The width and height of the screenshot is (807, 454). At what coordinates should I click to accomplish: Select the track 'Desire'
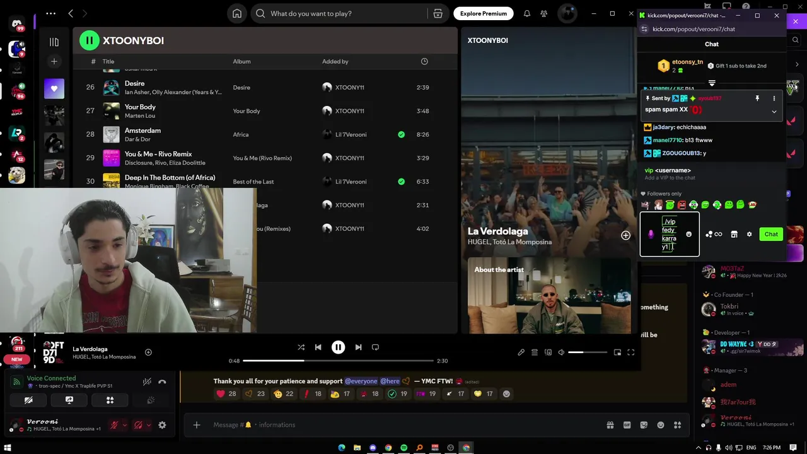(134, 83)
